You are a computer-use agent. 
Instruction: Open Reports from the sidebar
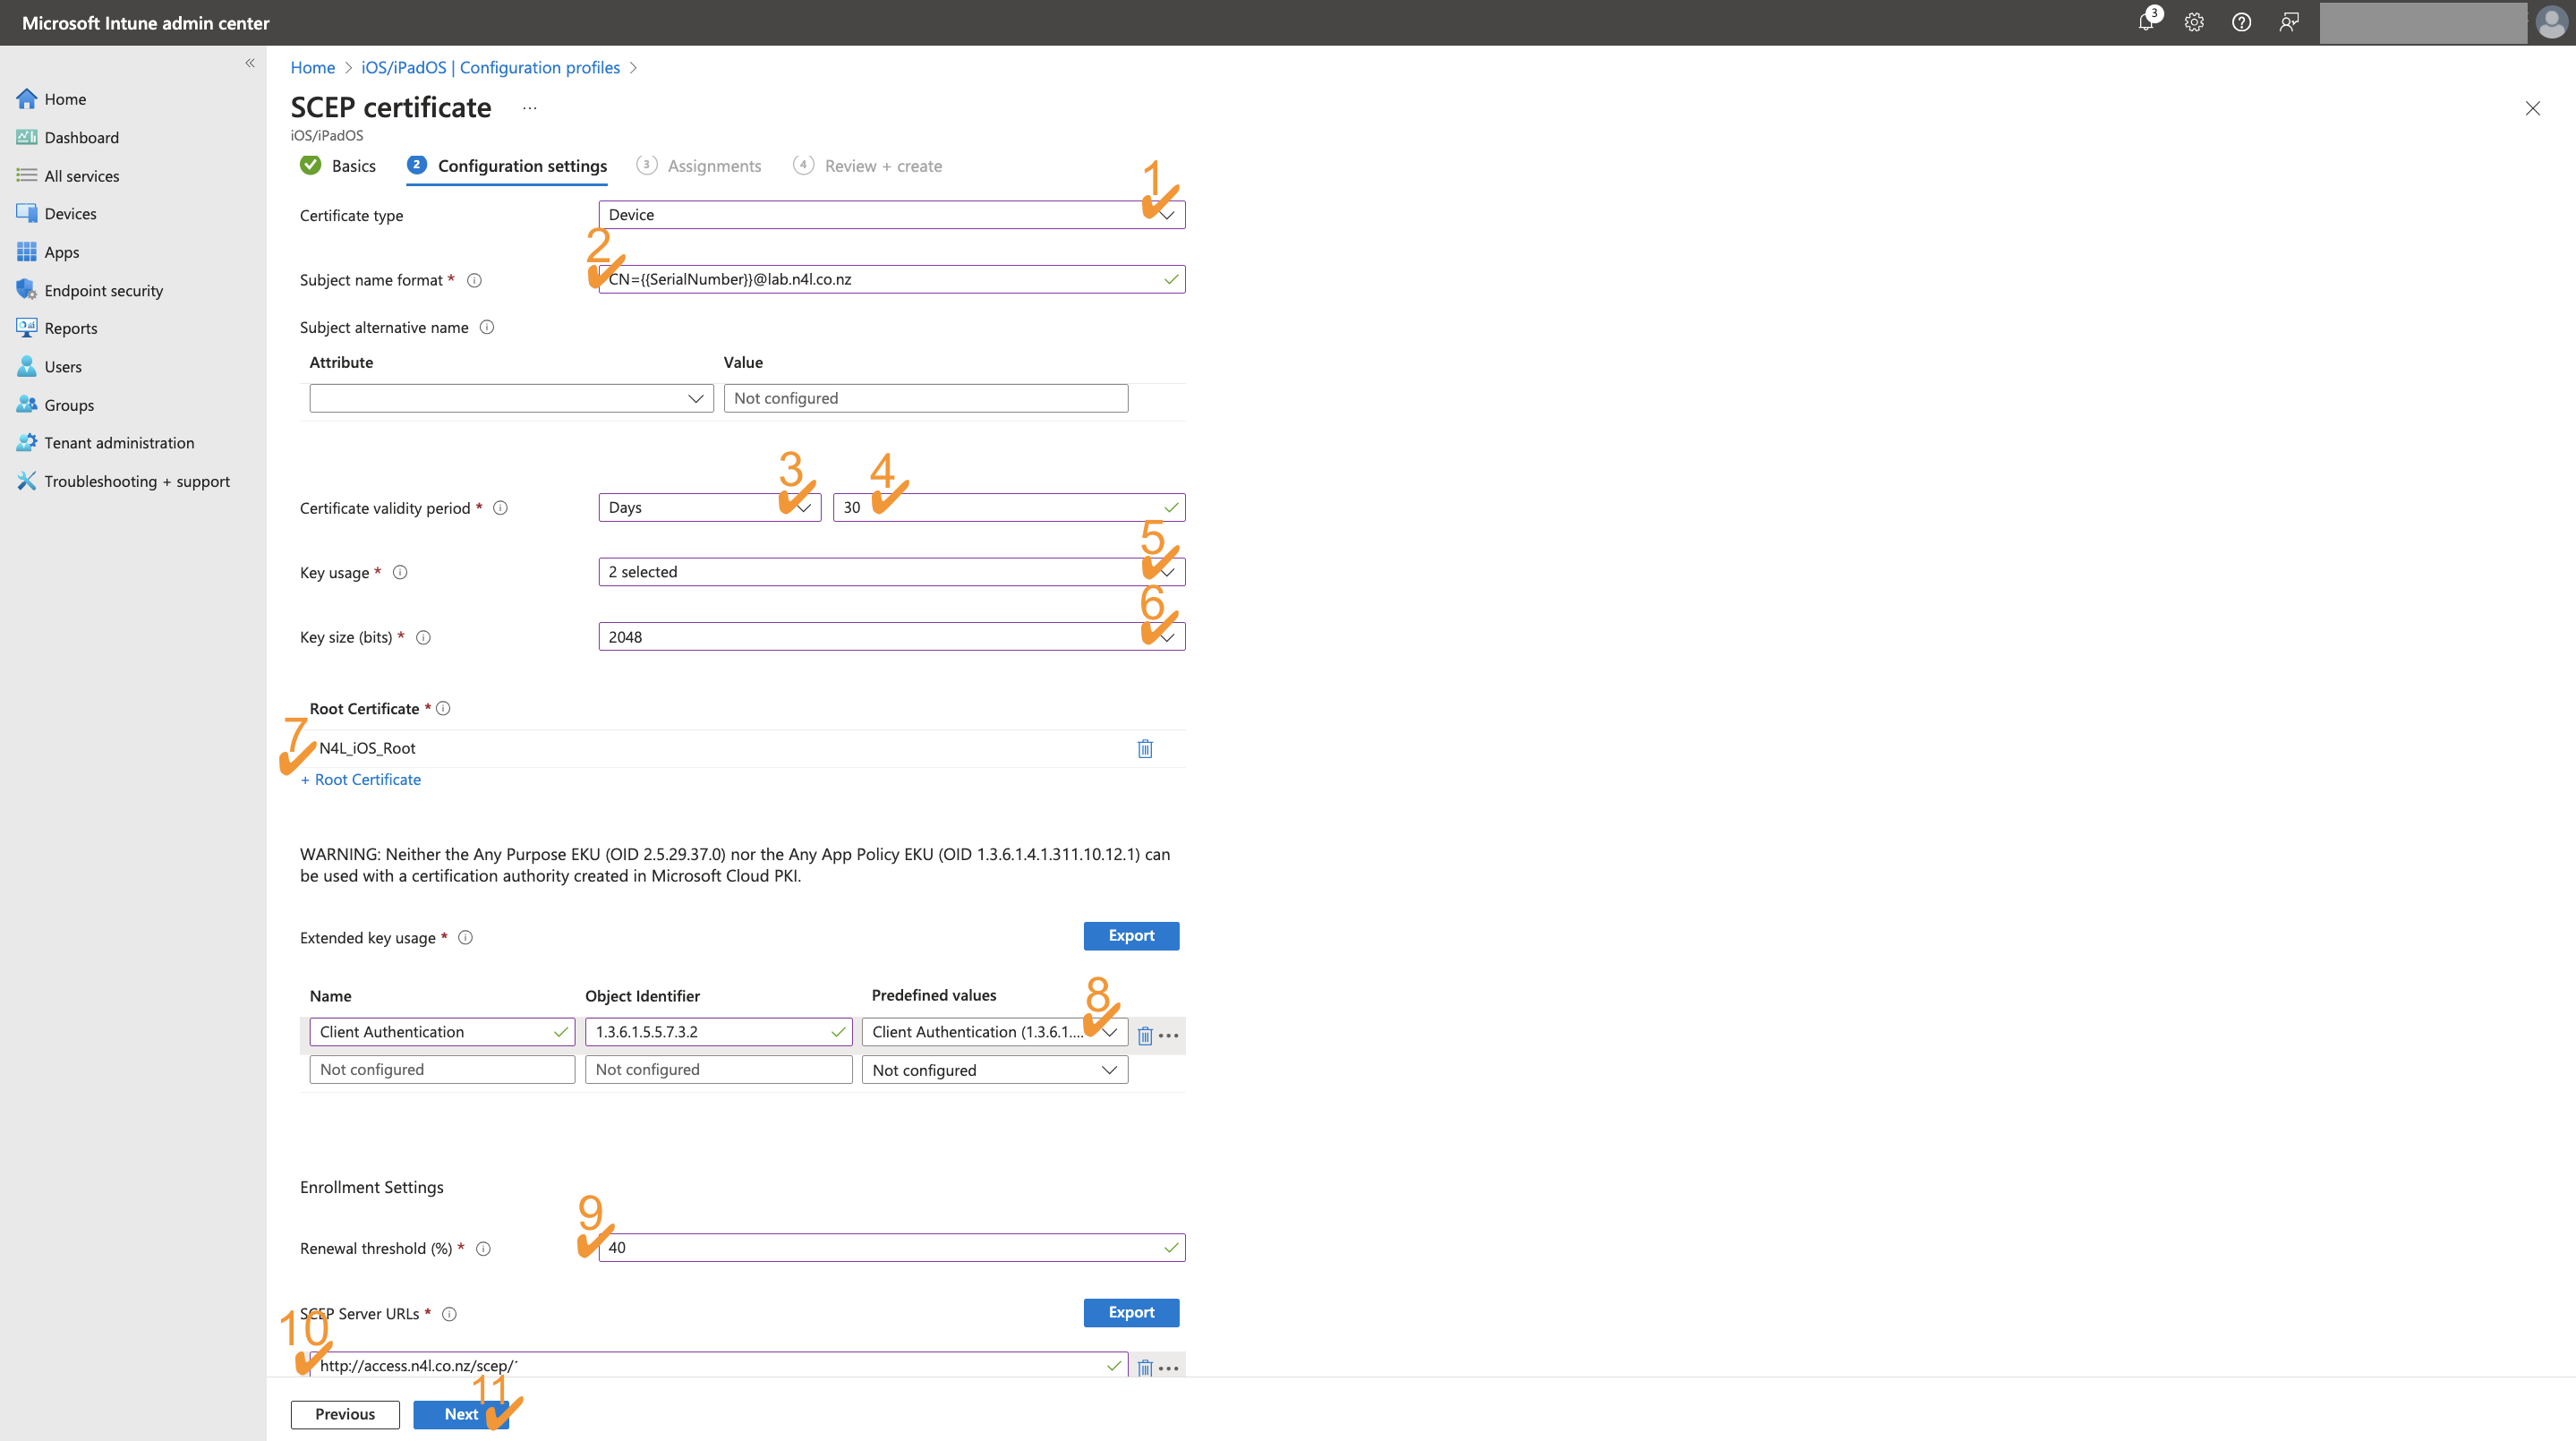tap(70, 327)
